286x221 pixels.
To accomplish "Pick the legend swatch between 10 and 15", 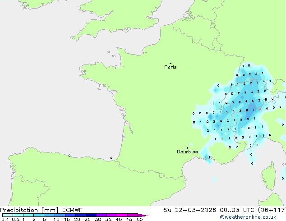I will [60, 215].
